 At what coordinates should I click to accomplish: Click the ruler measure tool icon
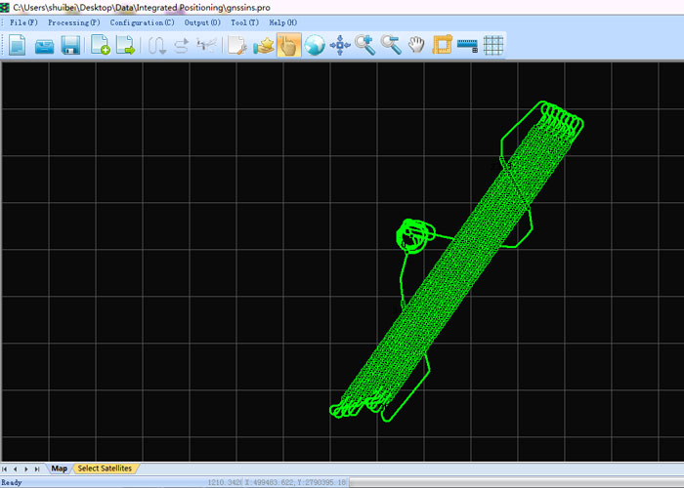point(467,45)
